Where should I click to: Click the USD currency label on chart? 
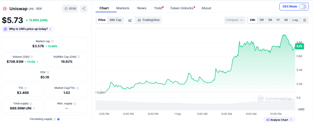point(301,109)
